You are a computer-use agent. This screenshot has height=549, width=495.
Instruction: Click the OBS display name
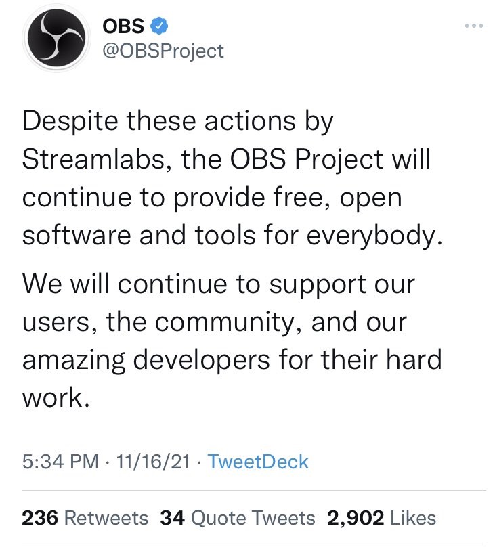[x=123, y=26]
